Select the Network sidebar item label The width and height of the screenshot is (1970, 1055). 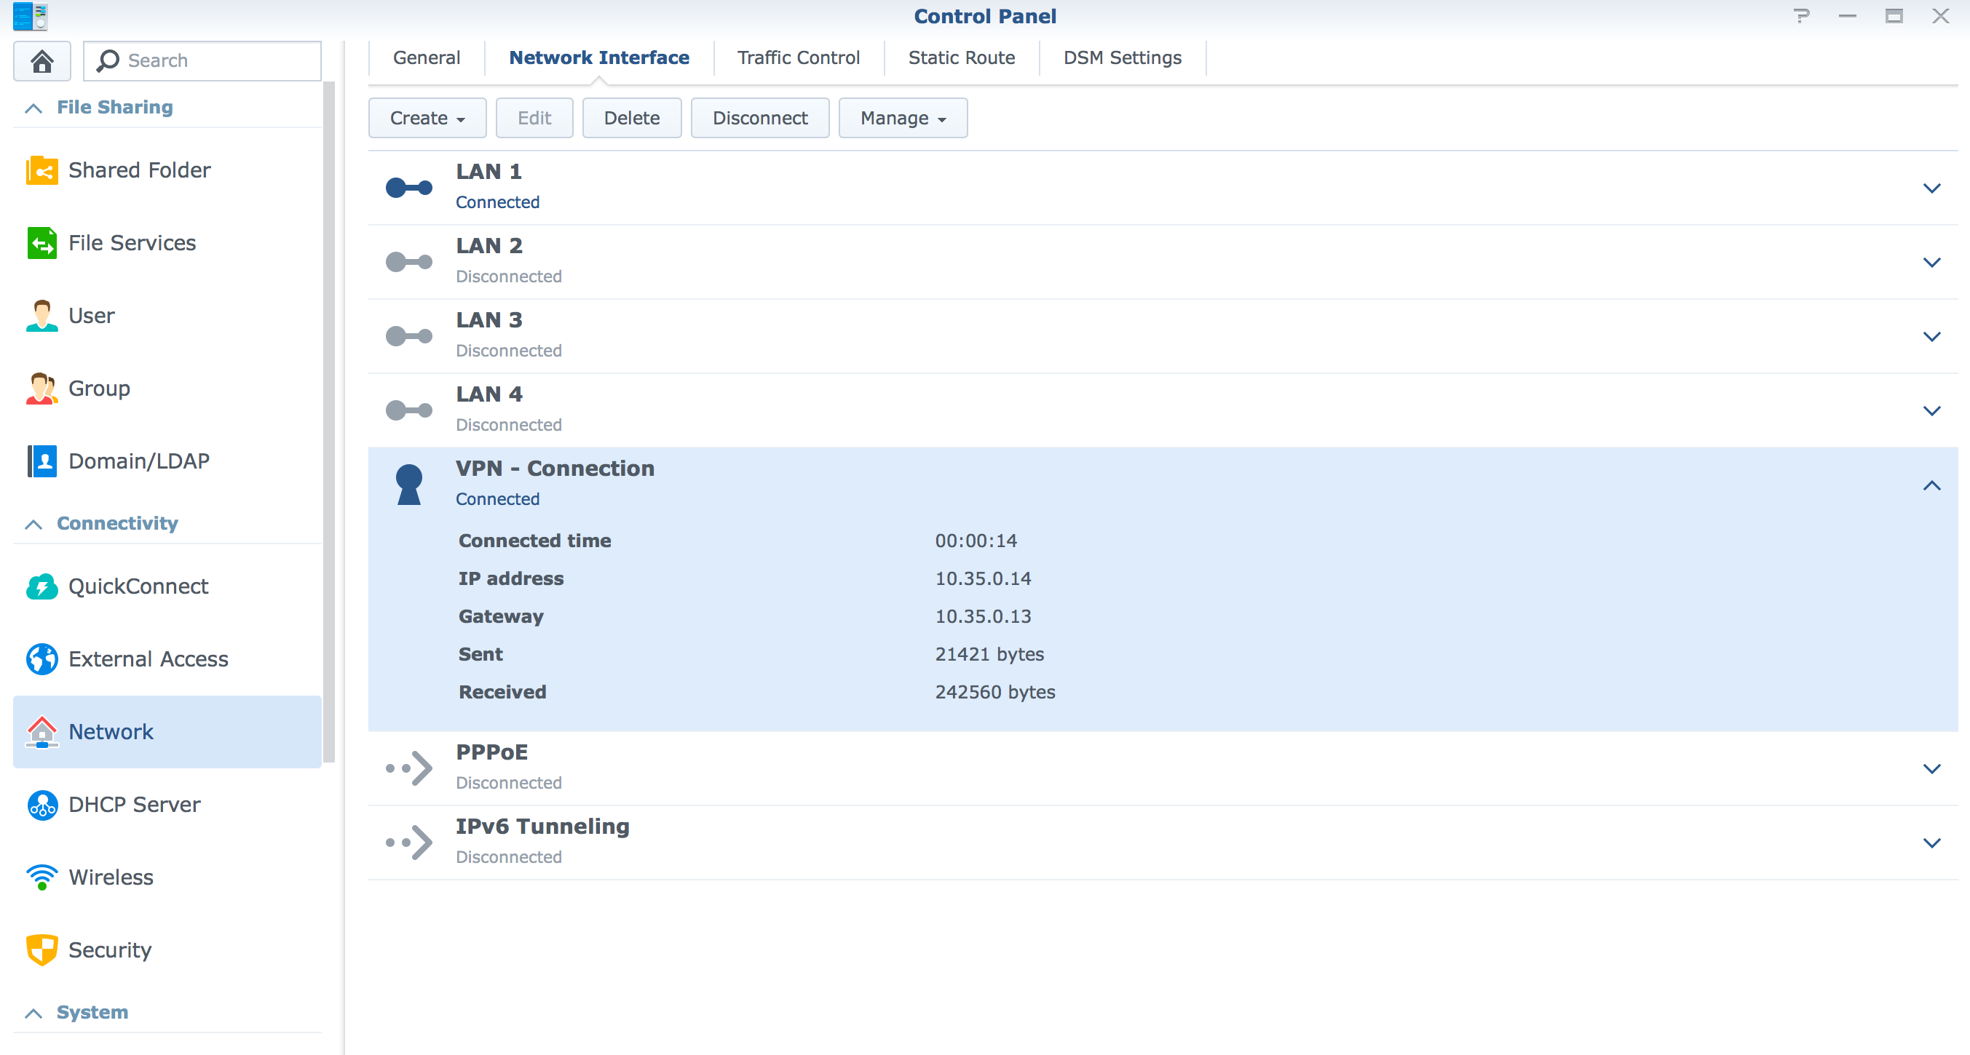111,732
